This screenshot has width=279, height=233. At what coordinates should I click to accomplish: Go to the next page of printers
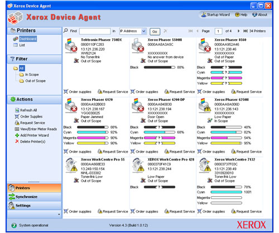click(238, 31)
